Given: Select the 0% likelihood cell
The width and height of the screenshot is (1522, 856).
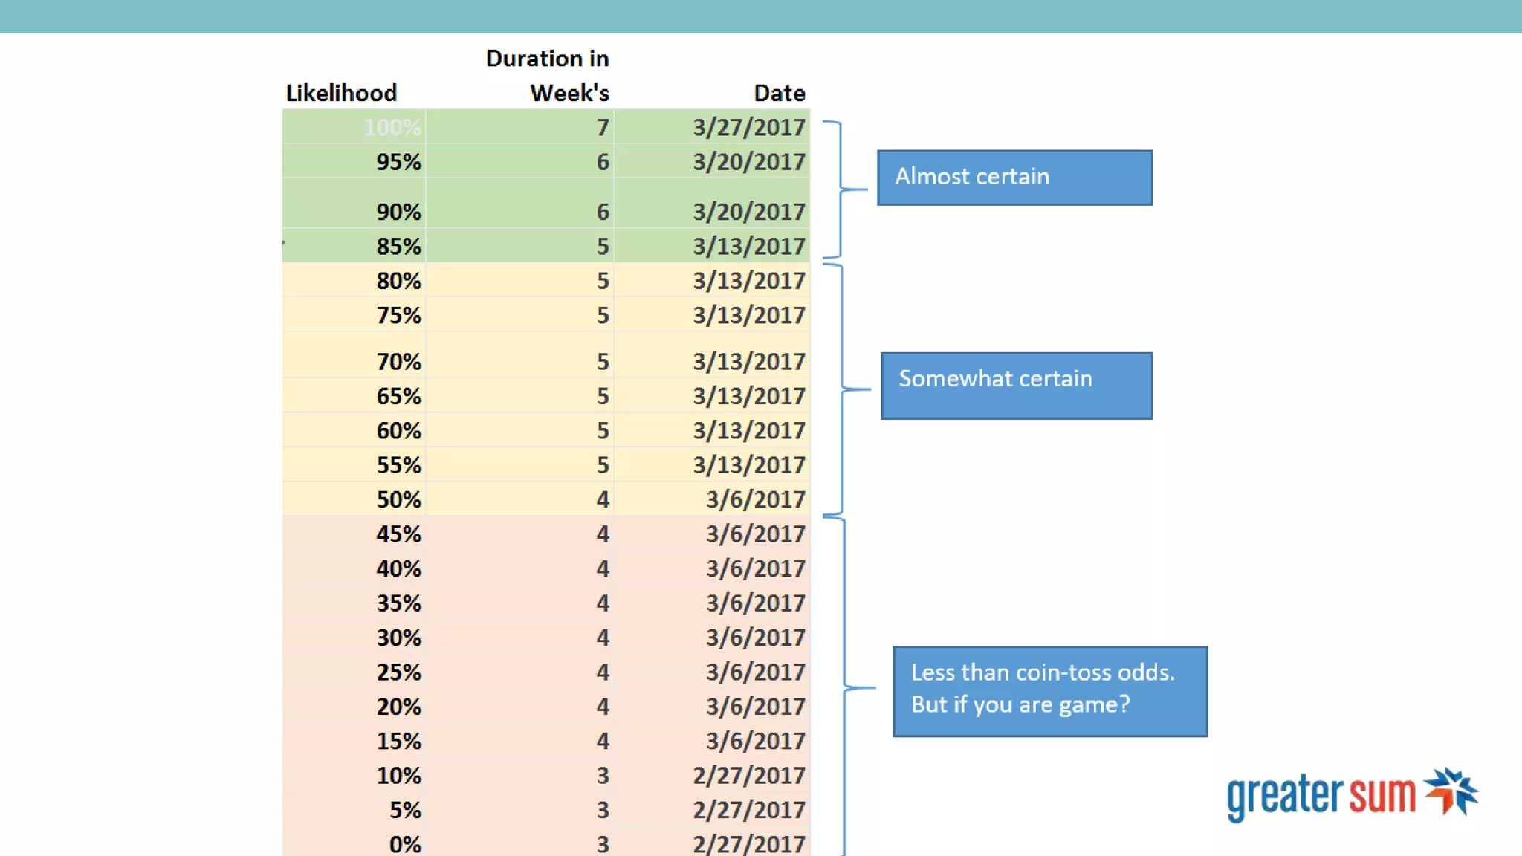Looking at the screenshot, I should point(405,844).
